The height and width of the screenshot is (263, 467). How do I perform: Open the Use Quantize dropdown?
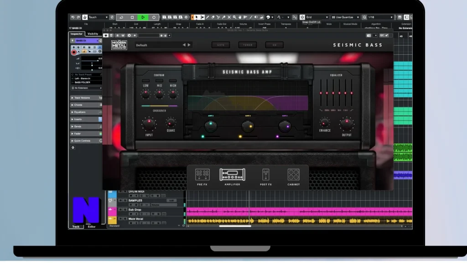click(346, 17)
